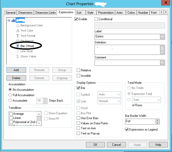Image resolution: width=172 pixels, height=152 pixels.
Task: Click into the Label field showing Sales
Action: point(127,37)
